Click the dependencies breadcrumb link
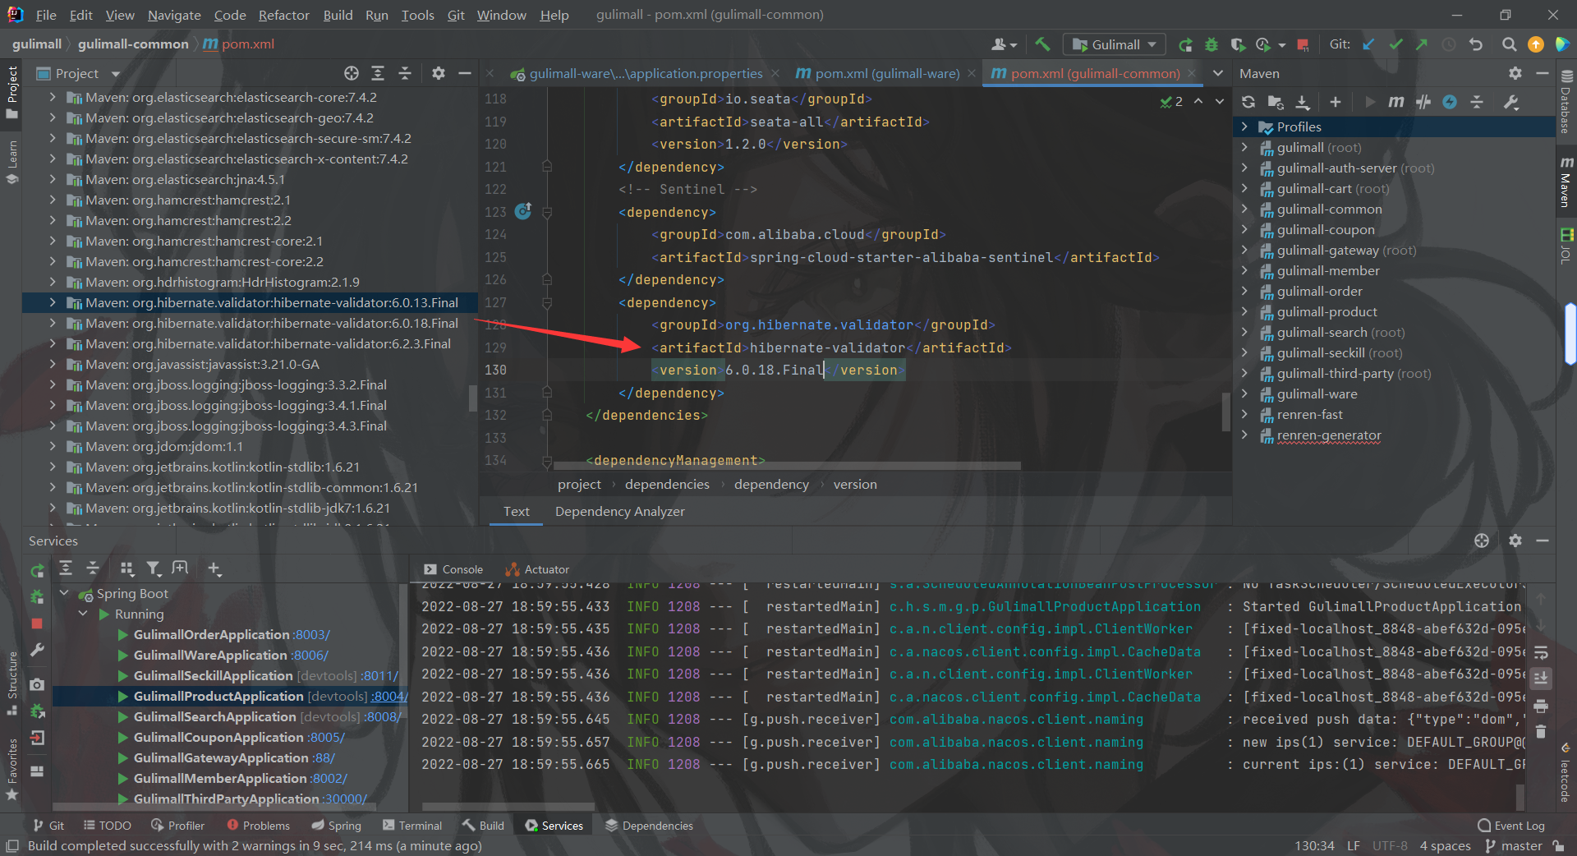This screenshot has width=1577, height=856. point(667,484)
